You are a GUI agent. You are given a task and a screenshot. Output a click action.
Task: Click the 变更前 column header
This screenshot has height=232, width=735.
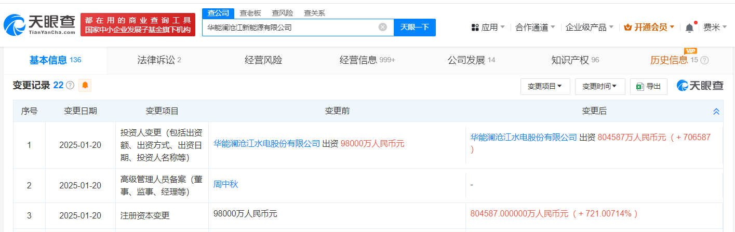337,111
